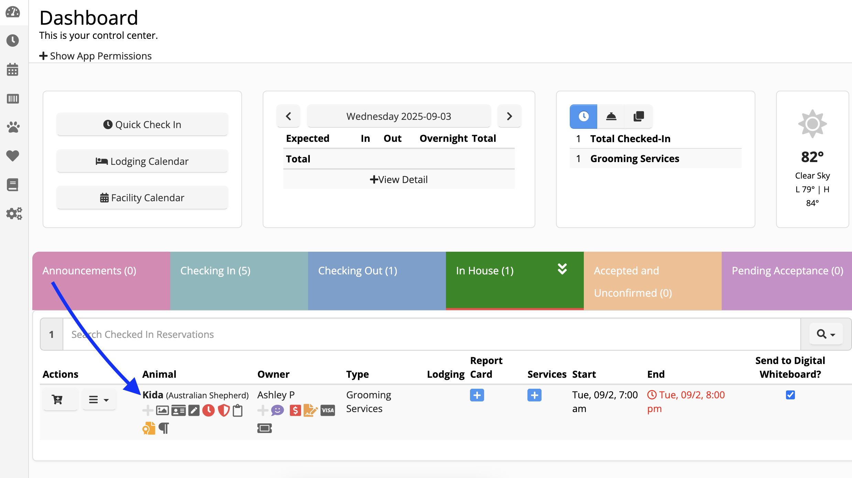The width and height of the screenshot is (852, 478).
Task: Open Accepted and Unconfirmed (0) tab
Action: pos(653,281)
